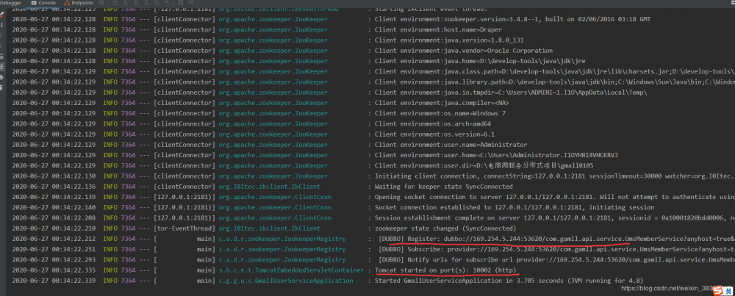Toggle the Soft-Wrap console icon
This screenshot has width=735, height=296.
[x=2, y=55]
